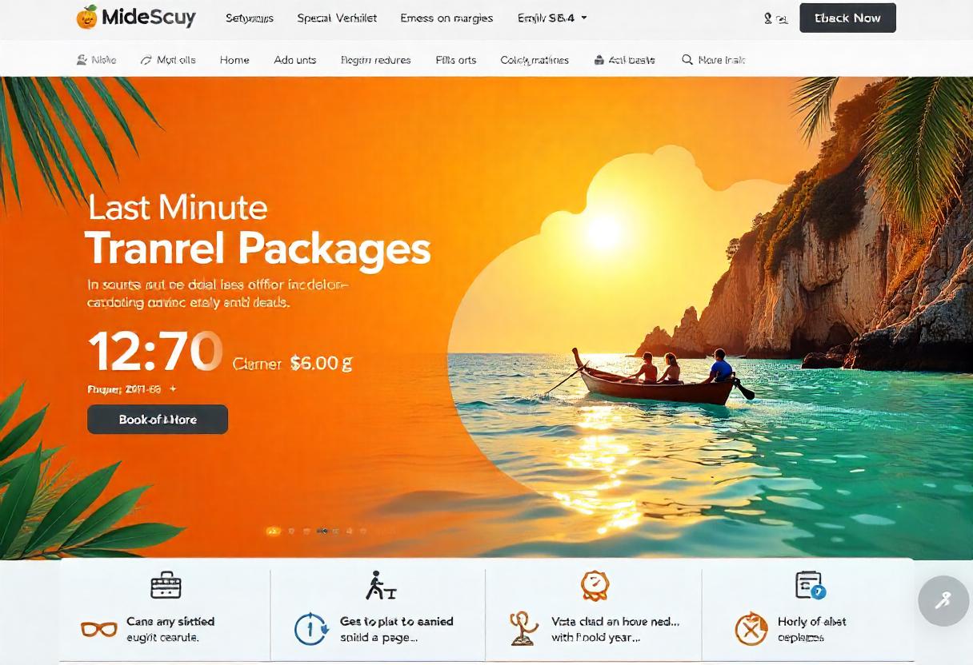Image resolution: width=973 pixels, height=665 pixels.
Task: Click the MideScuy orange logo icon
Action: click(x=86, y=17)
